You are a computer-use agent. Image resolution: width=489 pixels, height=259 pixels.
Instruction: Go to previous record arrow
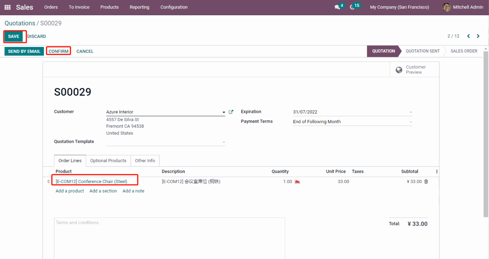coord(468,36)
